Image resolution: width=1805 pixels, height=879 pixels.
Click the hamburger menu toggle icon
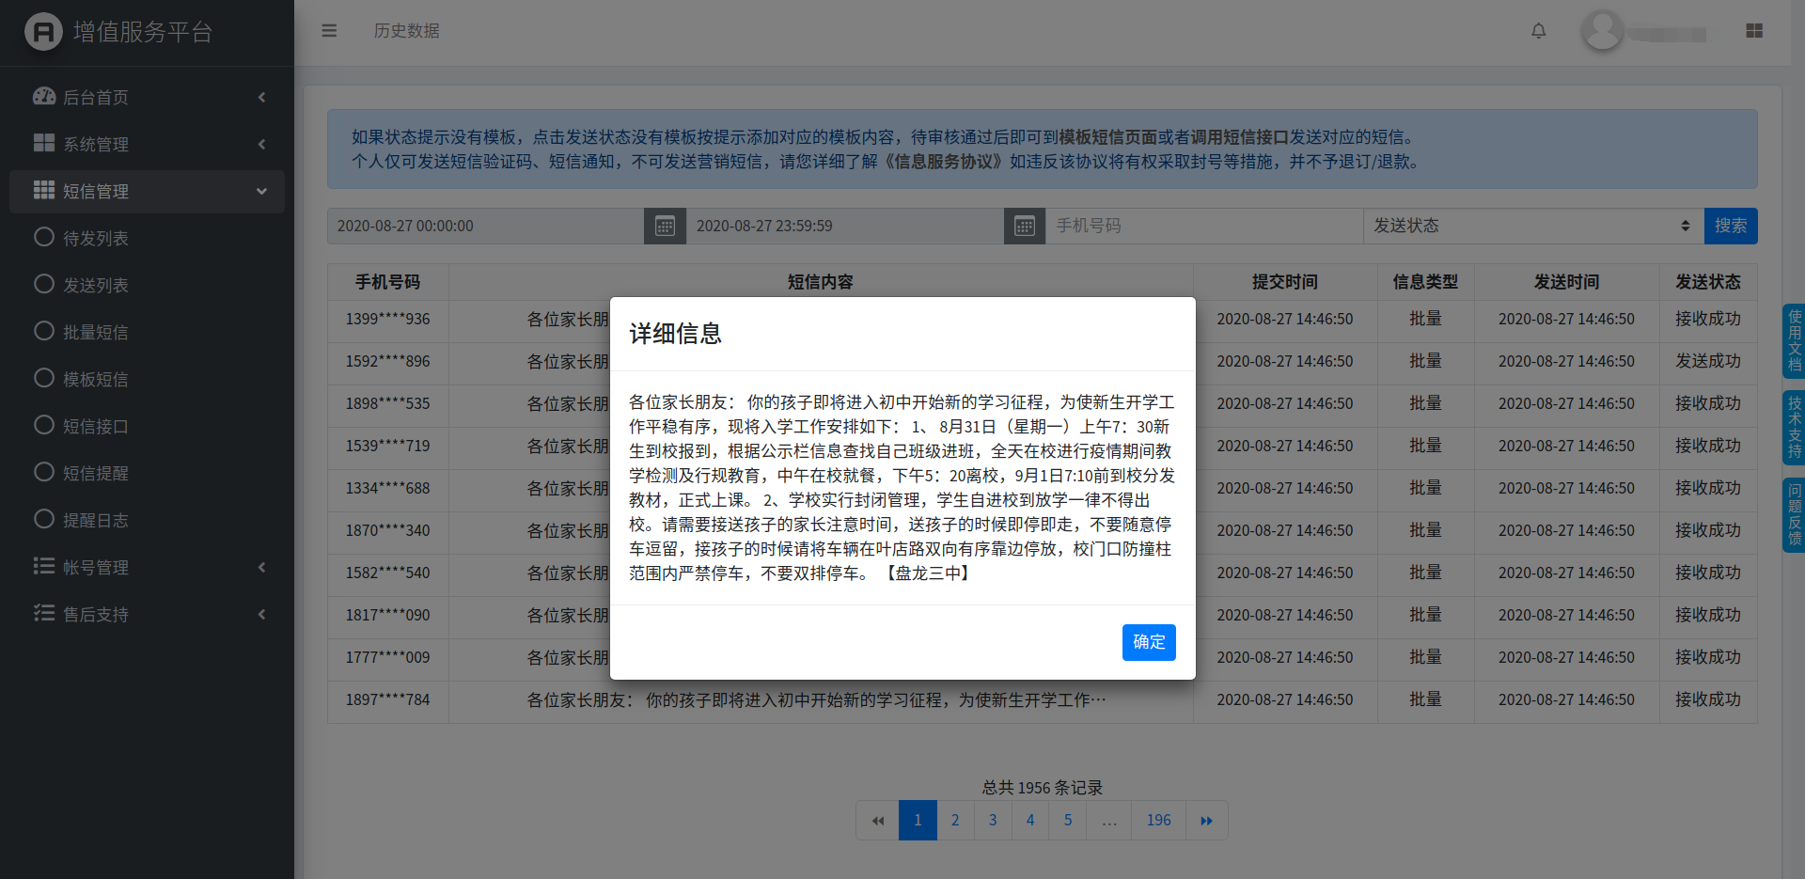(329, 31)
